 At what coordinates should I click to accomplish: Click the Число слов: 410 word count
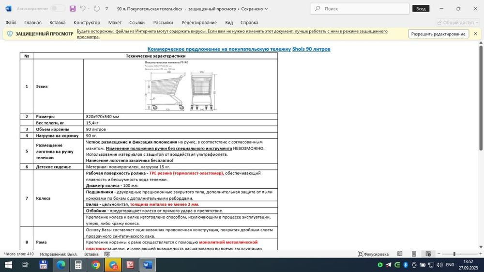click(x=19, y=254)
